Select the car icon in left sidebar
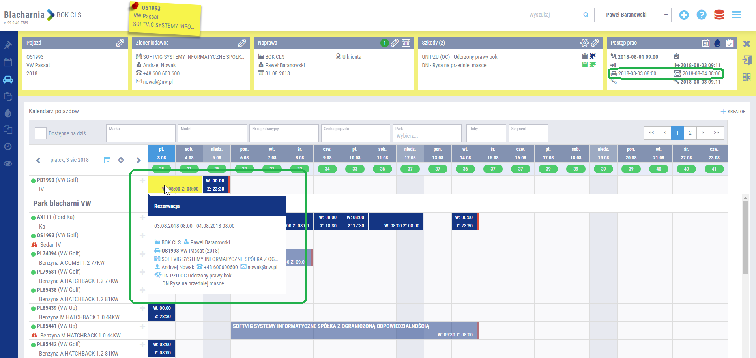Screen dimensions: 756x358 tap(8, 80)
